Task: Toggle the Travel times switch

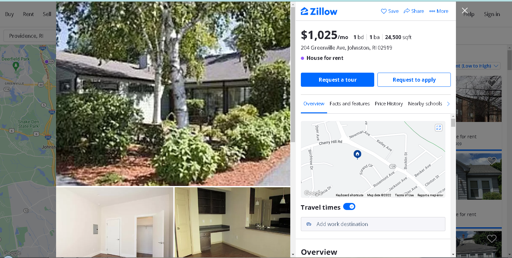Action: [x=349, y=206]
